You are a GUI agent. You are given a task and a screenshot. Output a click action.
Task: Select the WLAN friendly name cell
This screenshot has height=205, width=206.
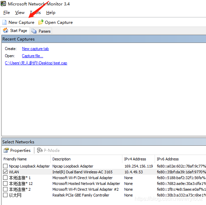[x=14, y=172]
